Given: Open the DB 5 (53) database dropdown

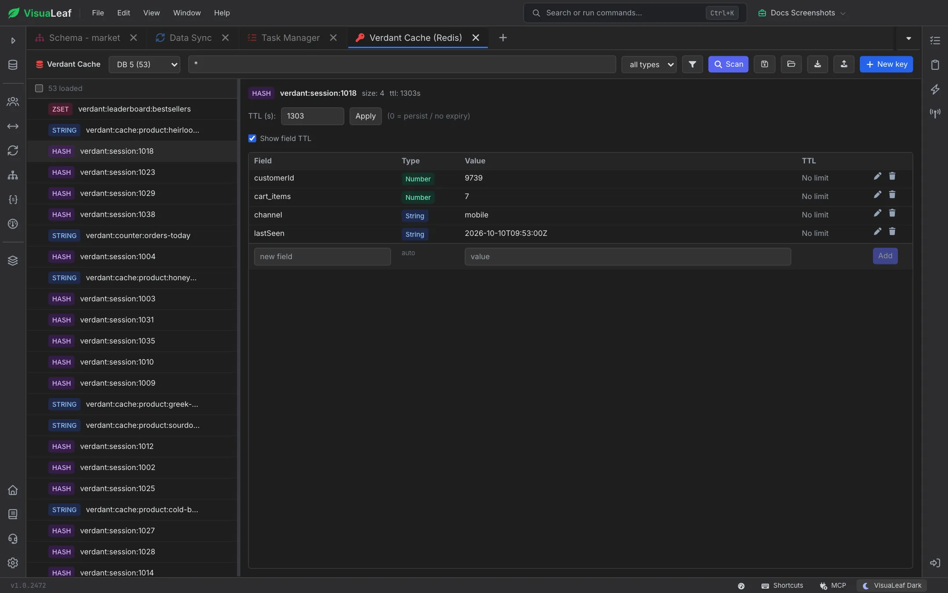Looking at the screenshot, I should pos(144,64).
